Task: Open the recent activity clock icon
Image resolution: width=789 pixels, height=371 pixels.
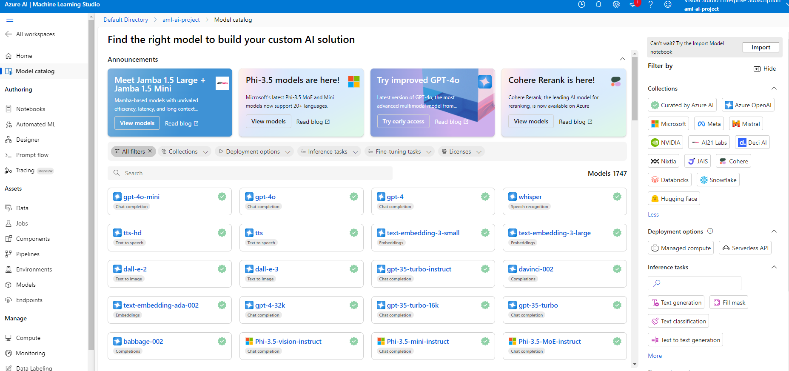Action: [x=581, y=4]
